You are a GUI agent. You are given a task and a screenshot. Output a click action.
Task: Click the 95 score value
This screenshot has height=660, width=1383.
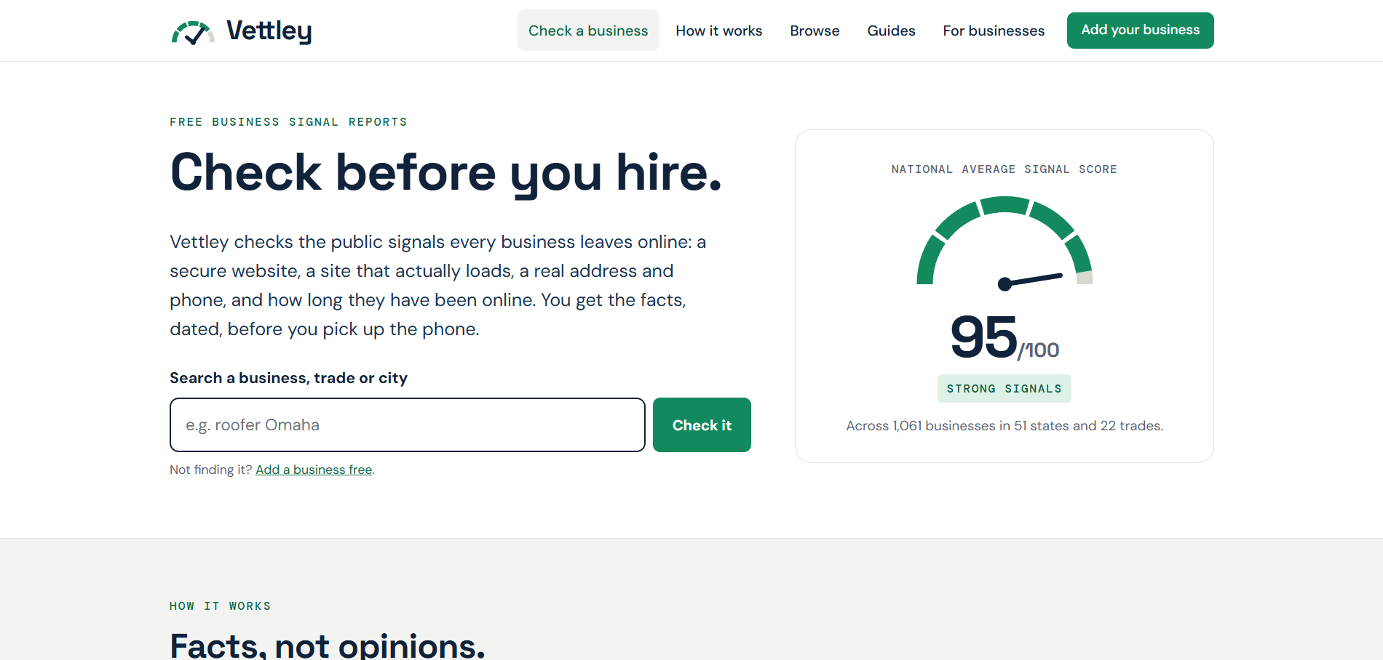coord(983,337)
